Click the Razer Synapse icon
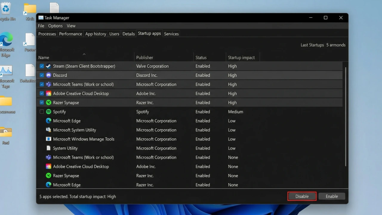Image resolution: width=382 pixels, height=215 pixels. (48, 102)
